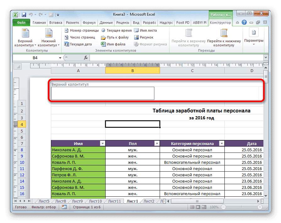Jump to footer via Перейти к нижнему колонтитулу
The height and width of the screenshot is (223, 281).
pos(224,37)
